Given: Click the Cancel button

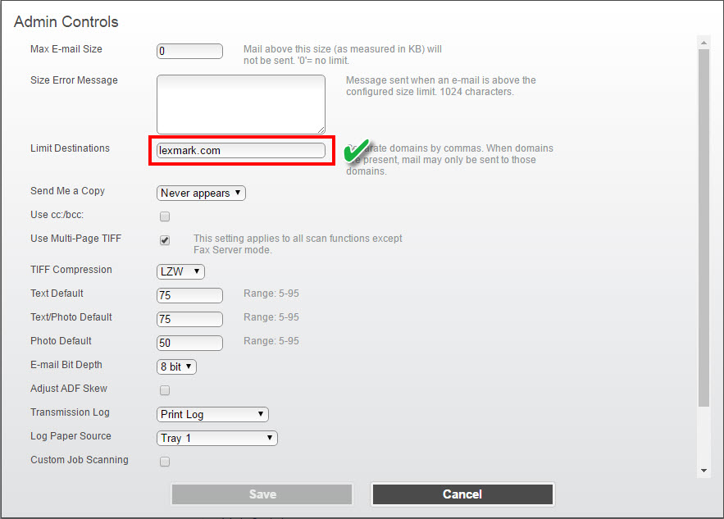Looking at the screenshot, I should click(x=462, y=494).
